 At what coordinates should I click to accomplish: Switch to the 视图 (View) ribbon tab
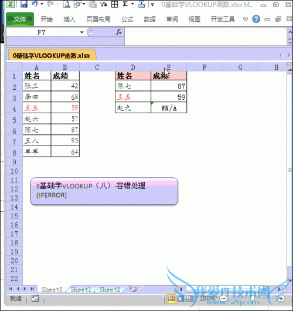click(194, 19)
